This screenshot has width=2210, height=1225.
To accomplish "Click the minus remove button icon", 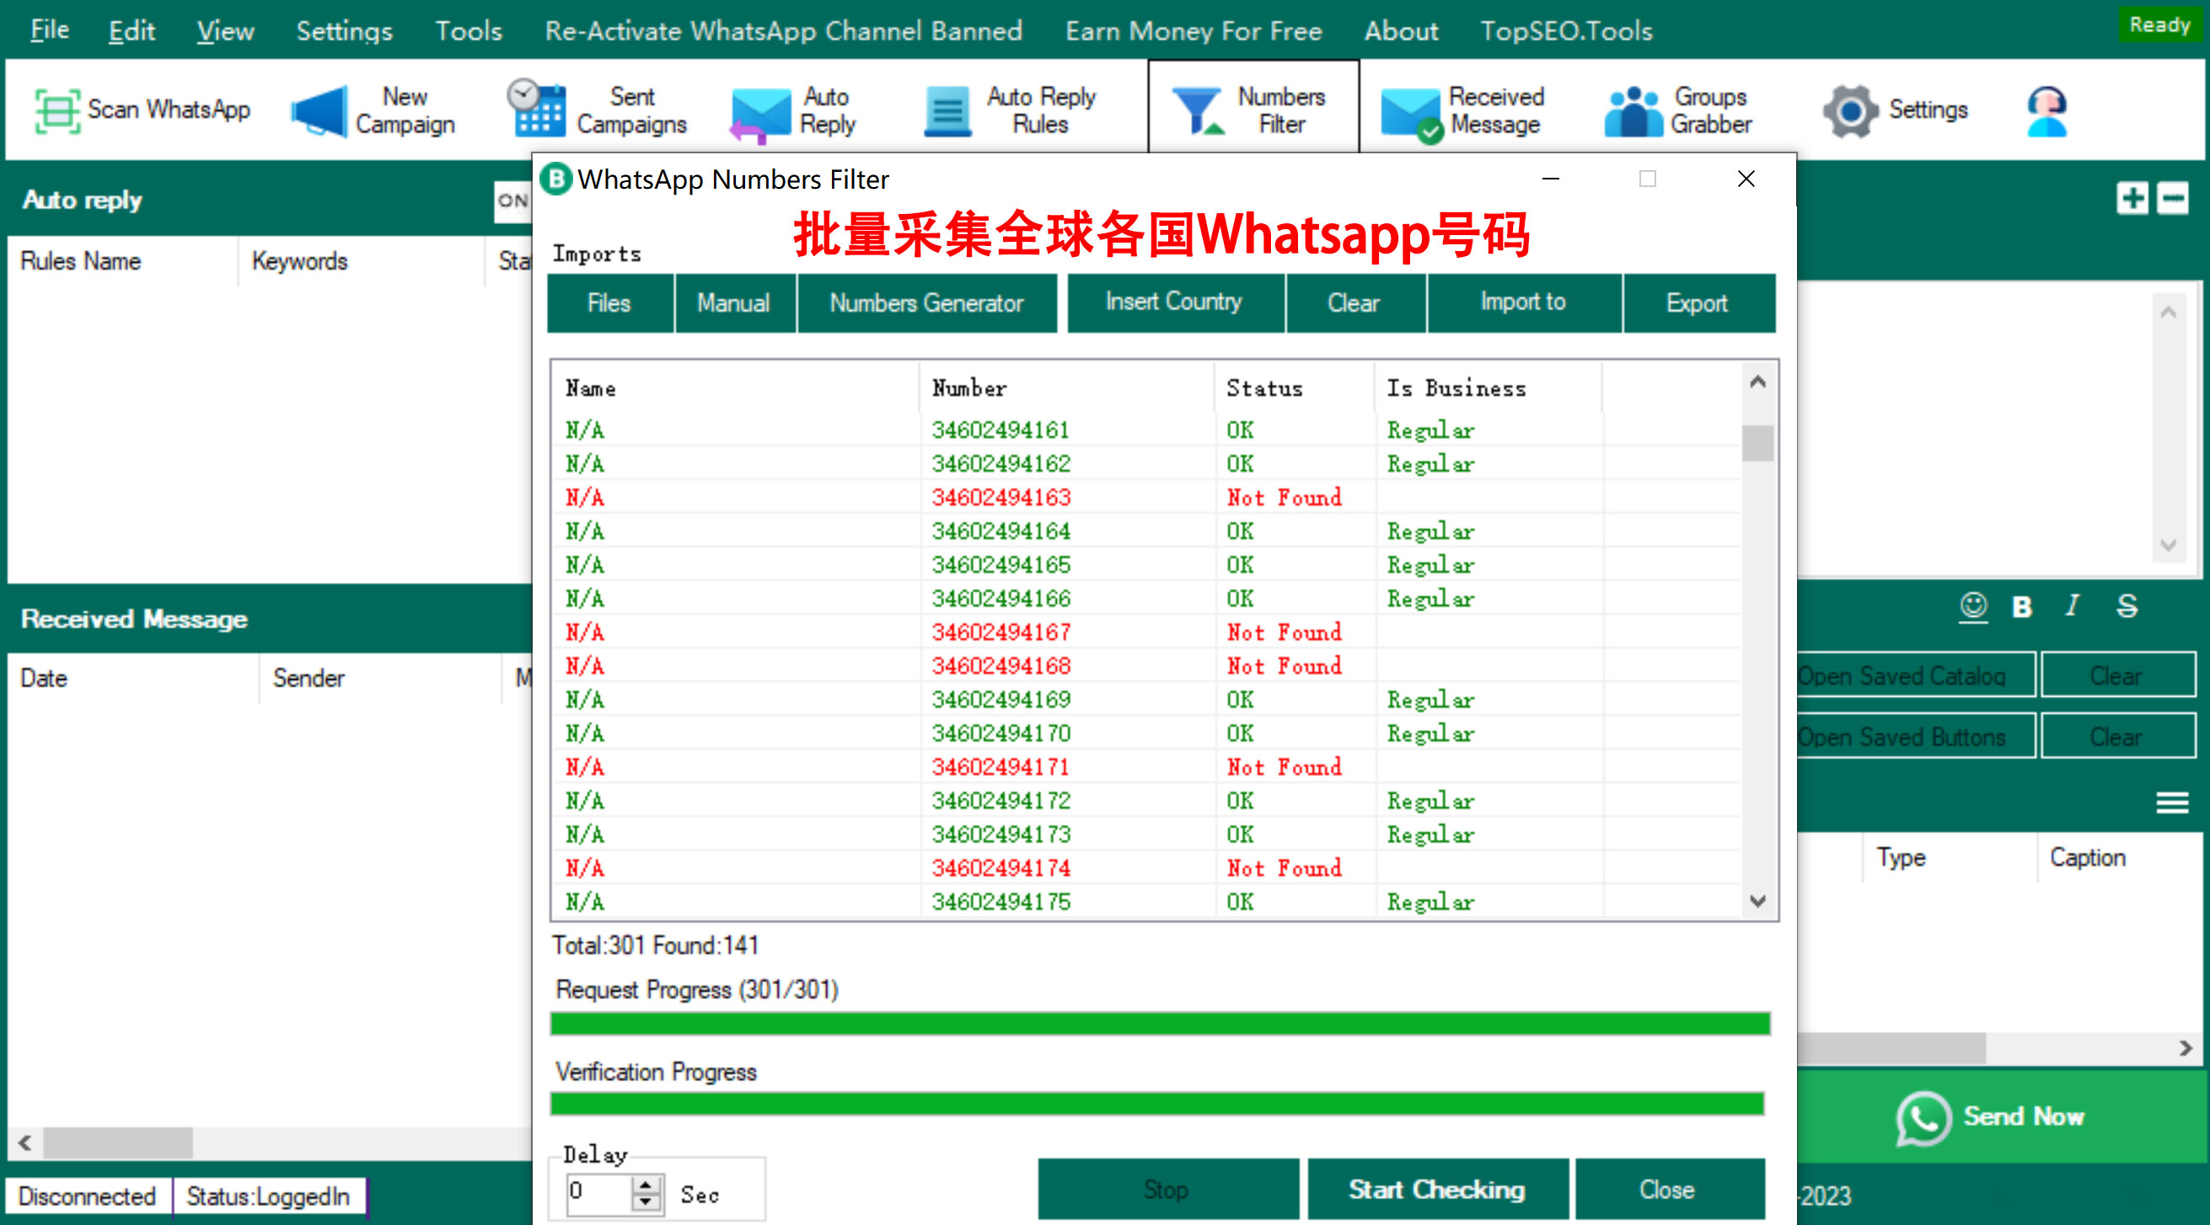I will tap(2172, 198).
